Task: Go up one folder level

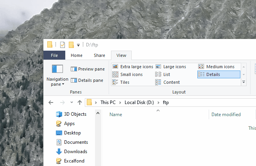Action: [x=80, y=102]
